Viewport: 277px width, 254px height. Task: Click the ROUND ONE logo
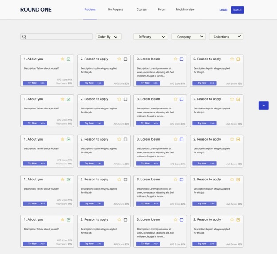pyautogui.click(x=36, y=10)
